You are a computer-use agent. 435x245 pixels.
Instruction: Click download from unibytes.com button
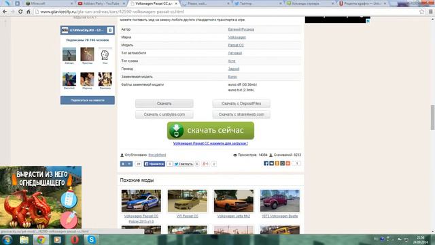[164, 114]
